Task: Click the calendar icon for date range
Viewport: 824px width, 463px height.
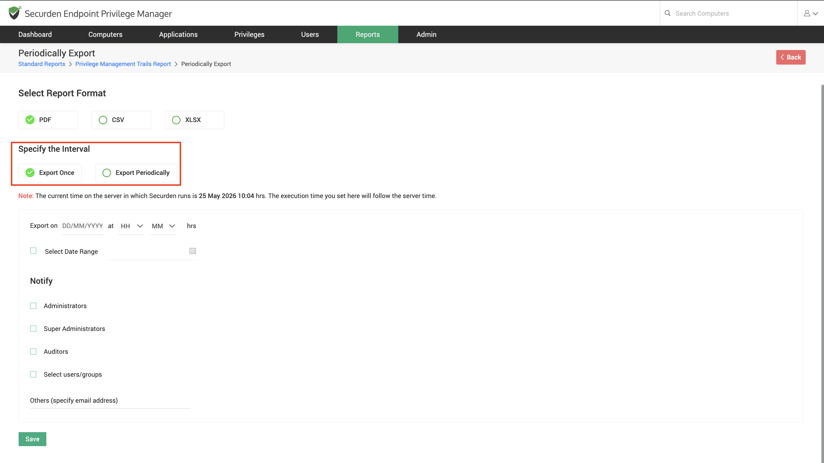Action: pos(193,251)
